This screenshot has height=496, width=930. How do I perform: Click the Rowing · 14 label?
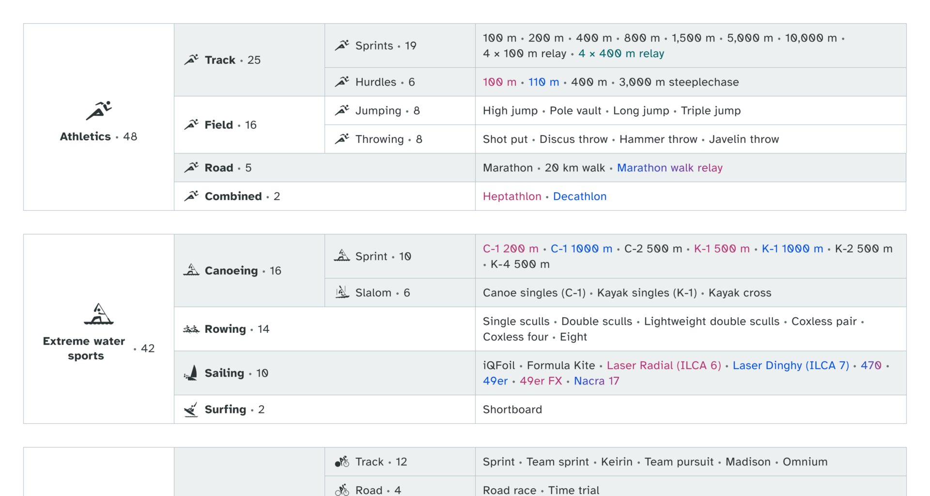(237, 329)
